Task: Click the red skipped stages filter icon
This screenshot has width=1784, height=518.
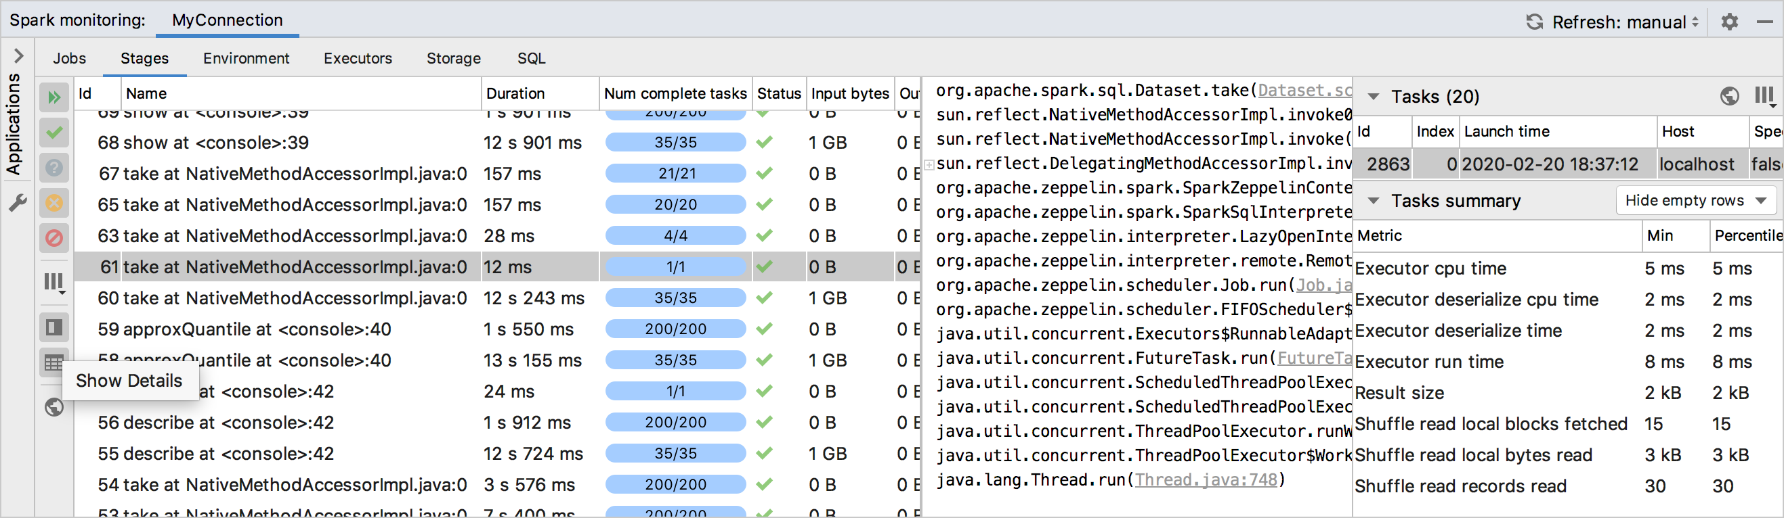Action: [54, 239]
